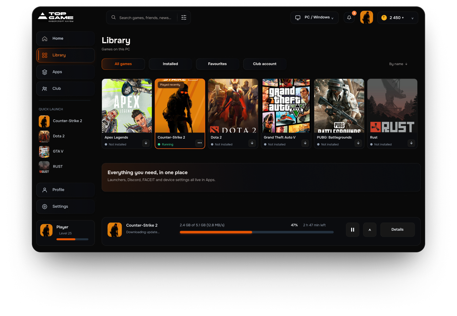Open search filter options icon
The height and width of the screenshot is (316, 457).
point(184,18)
